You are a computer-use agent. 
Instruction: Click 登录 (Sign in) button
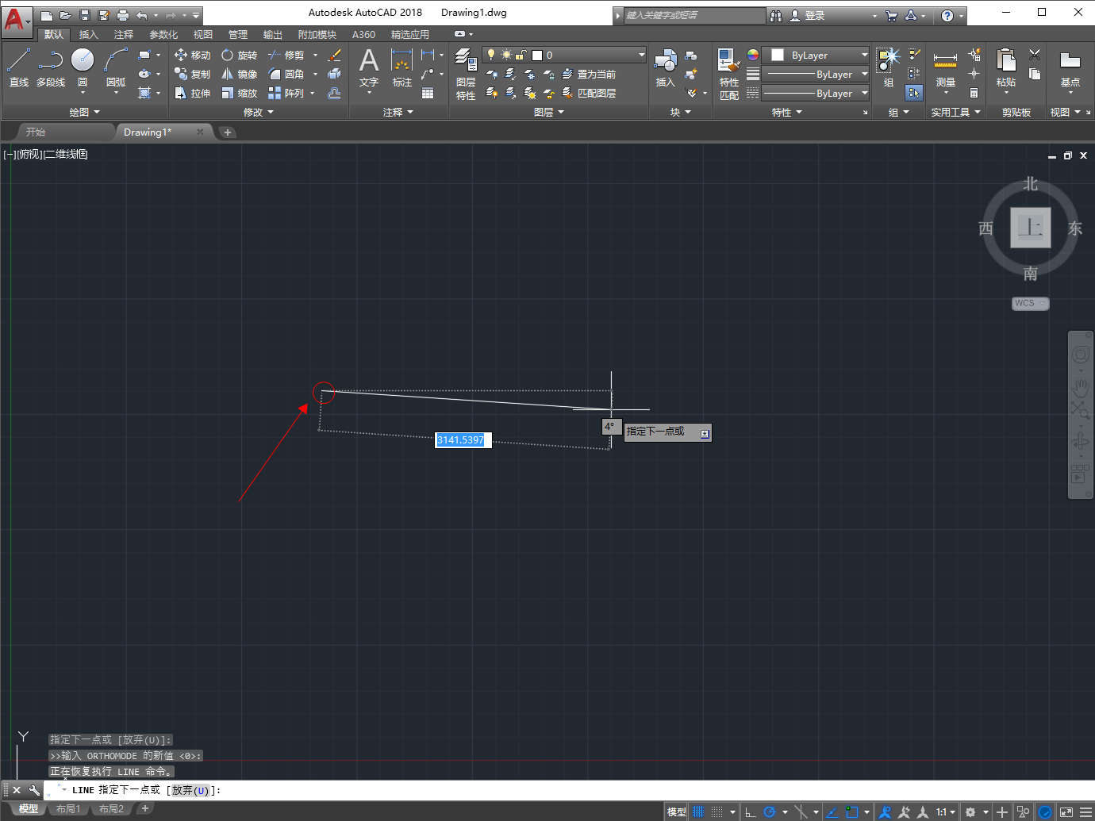[x=807, y=15]
